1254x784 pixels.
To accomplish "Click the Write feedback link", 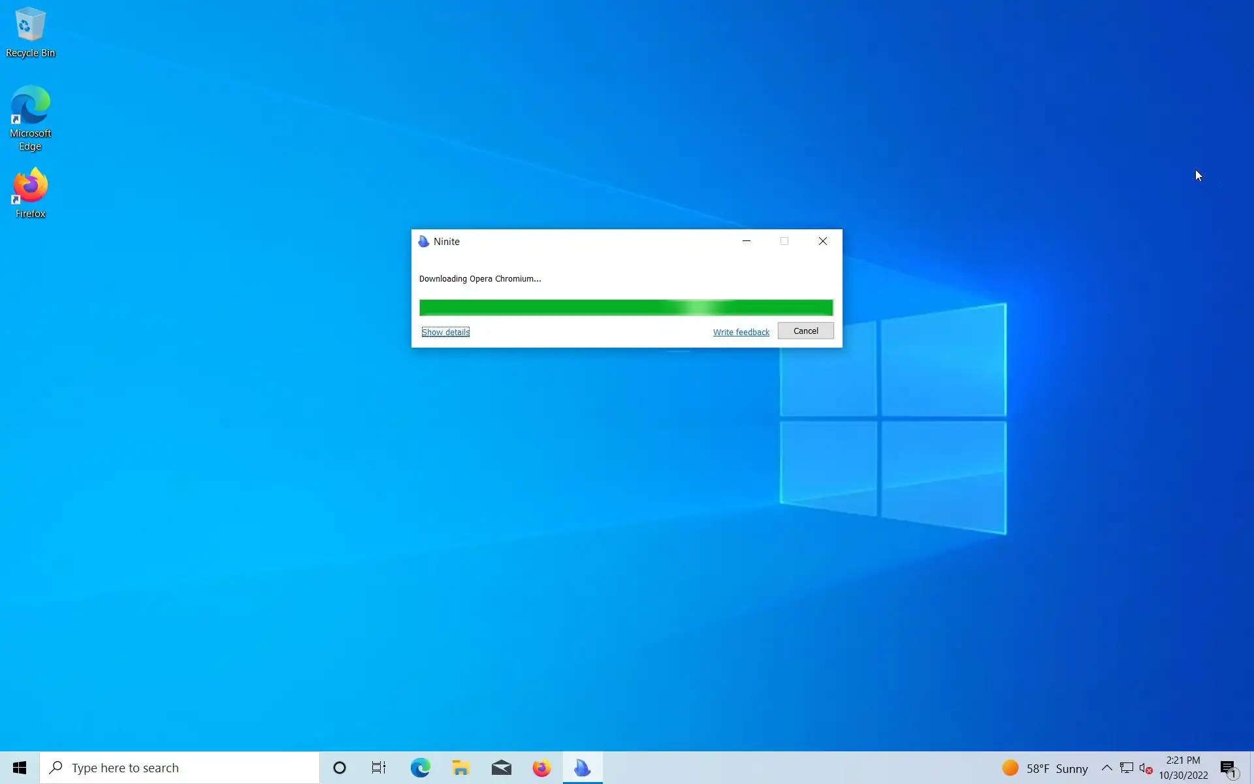I will point(741,332).
